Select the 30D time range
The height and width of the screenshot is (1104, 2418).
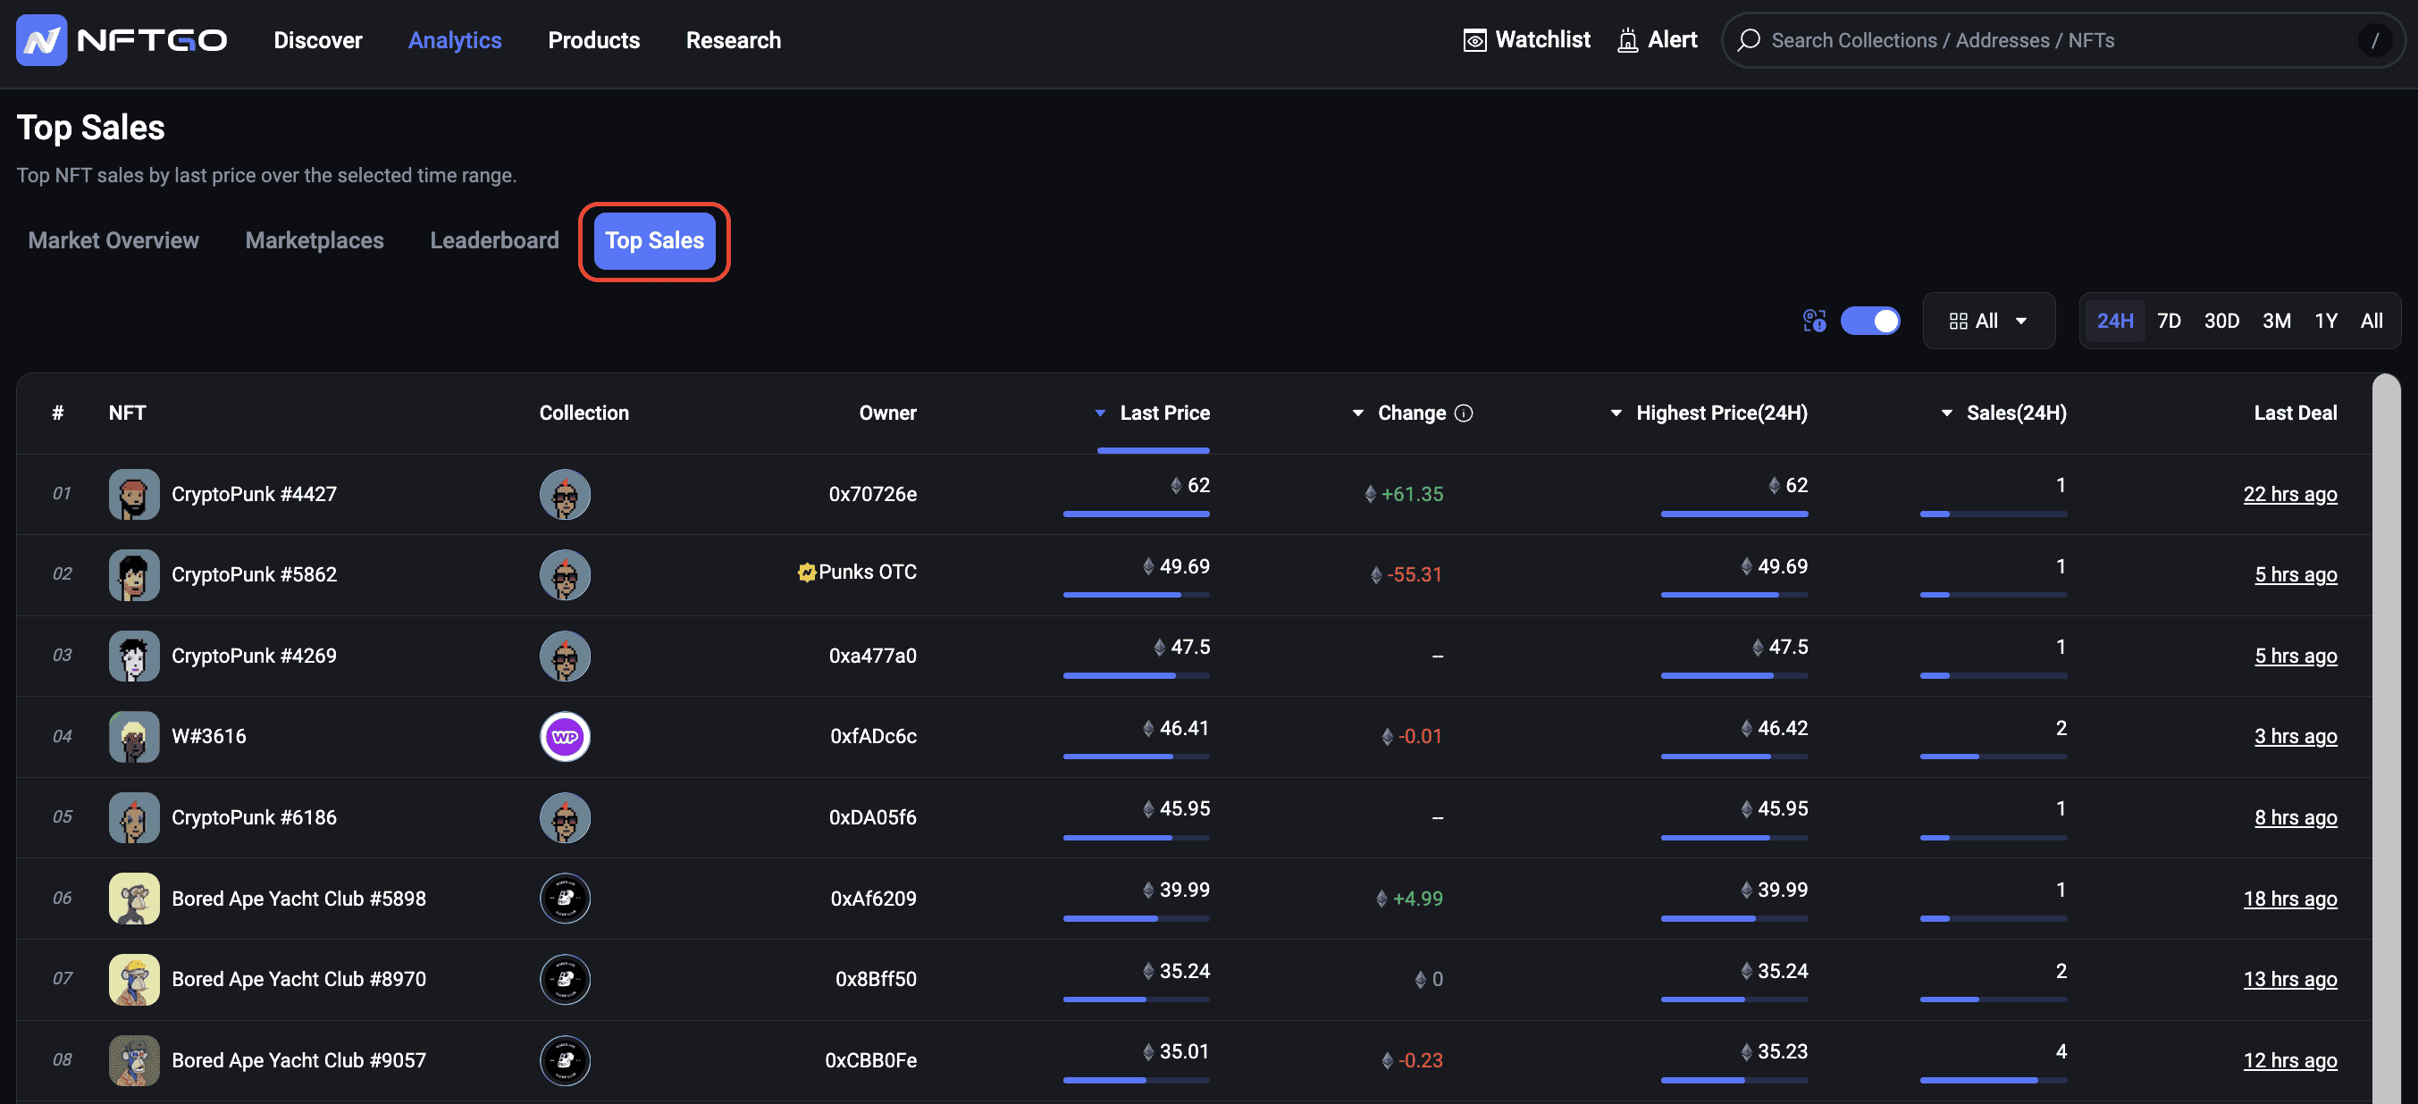coord(2221,321)
